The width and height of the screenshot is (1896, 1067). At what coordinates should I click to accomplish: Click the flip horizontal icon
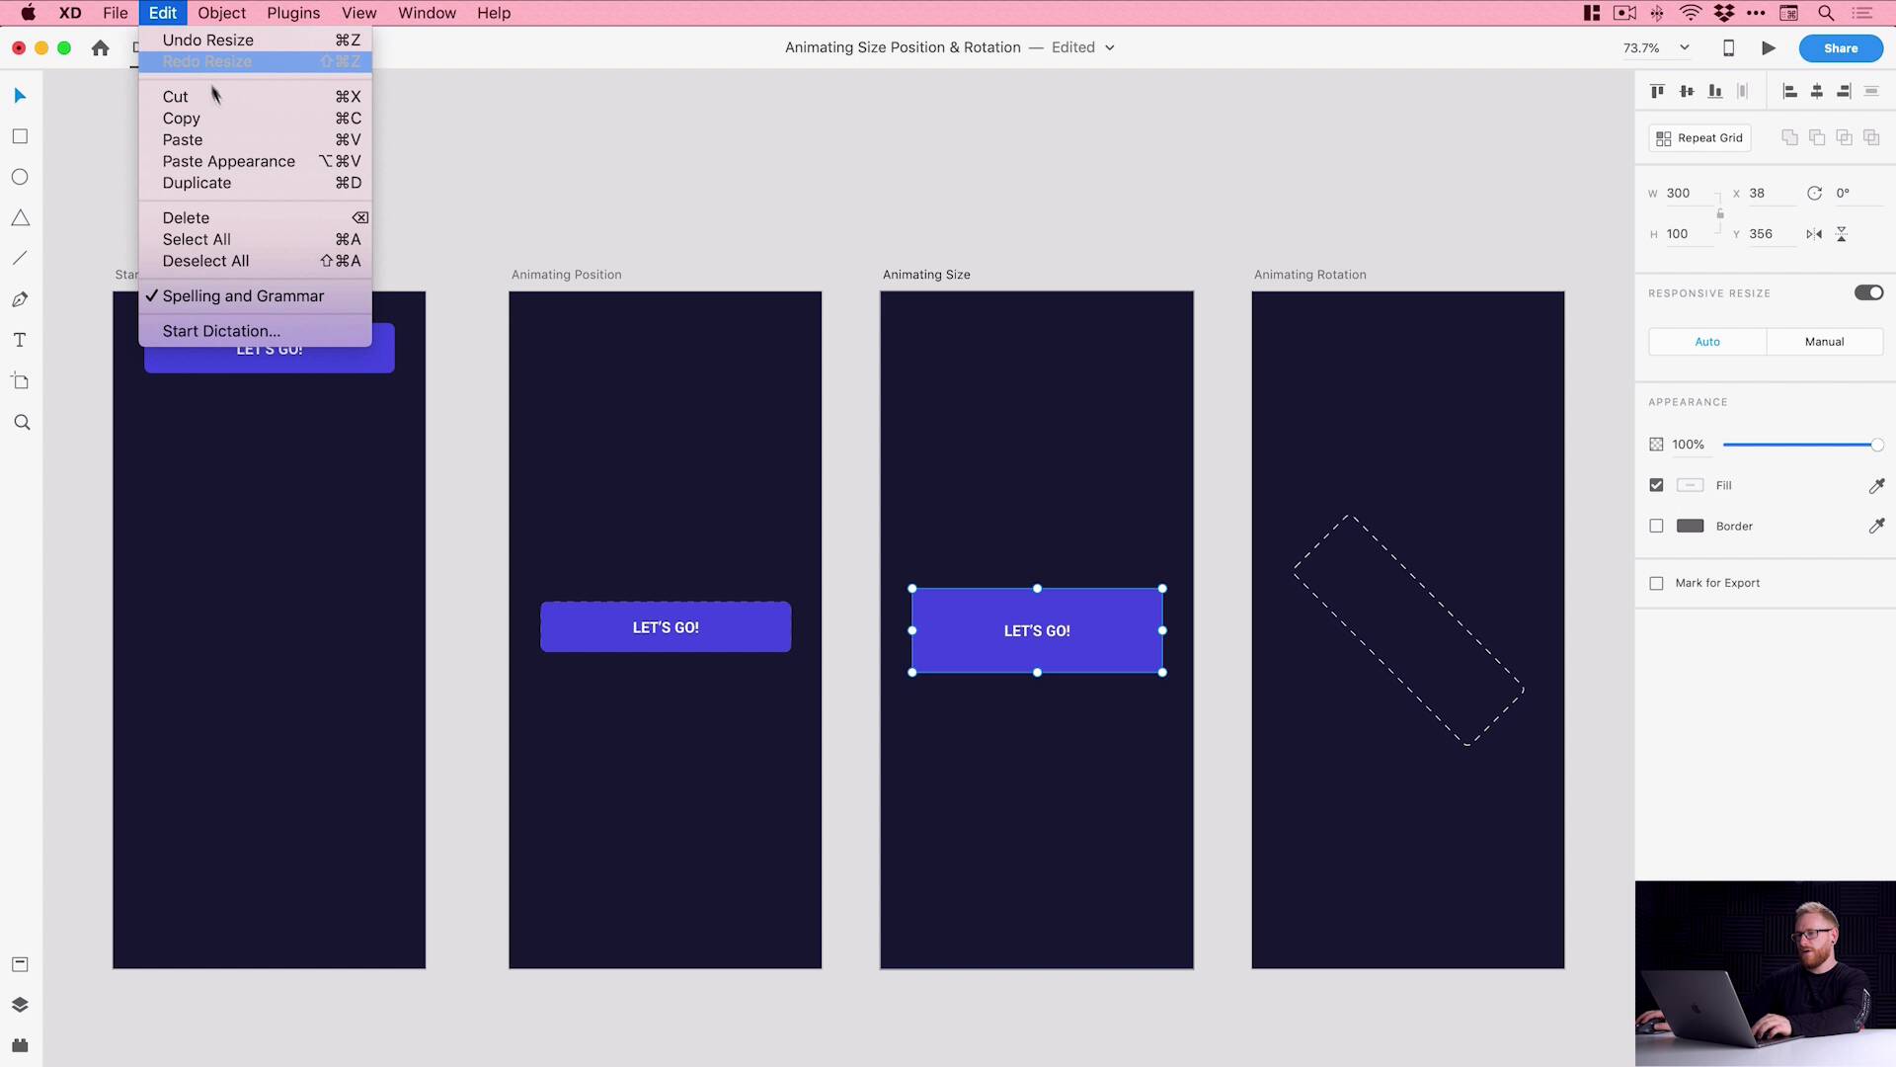coord(1814,233)
